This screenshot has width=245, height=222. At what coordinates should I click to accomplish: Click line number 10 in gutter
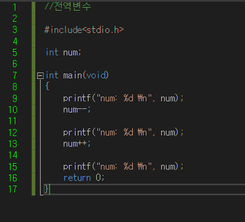click(13, 110)
